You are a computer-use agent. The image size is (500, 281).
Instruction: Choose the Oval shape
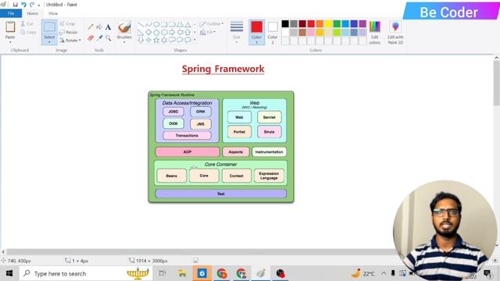pyautogui.click(x=156, y=24)
